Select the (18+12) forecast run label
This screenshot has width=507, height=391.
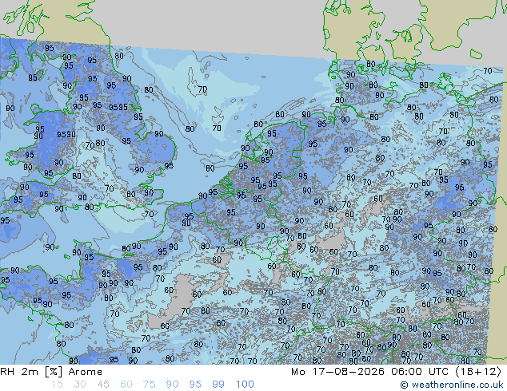(478, 372)
